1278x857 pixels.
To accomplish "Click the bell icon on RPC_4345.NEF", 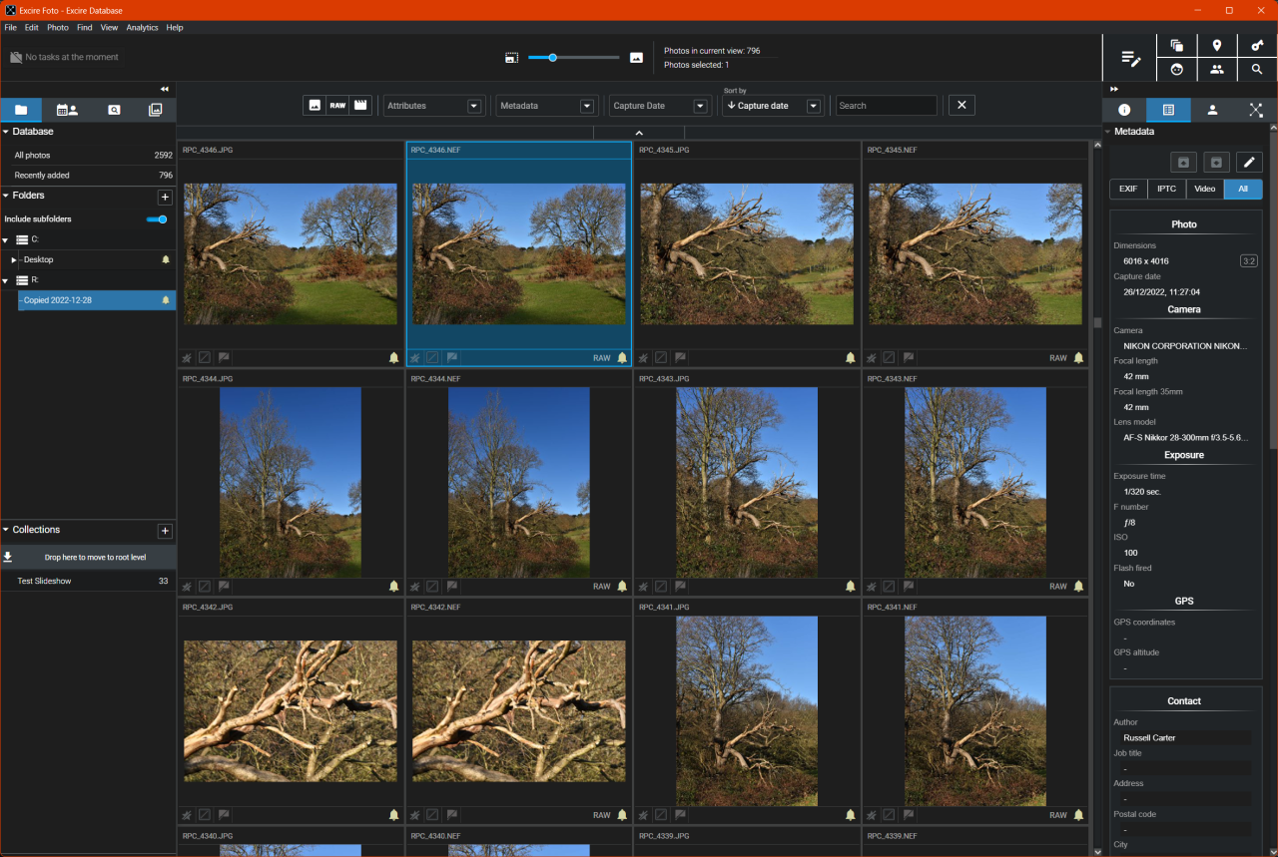I will [1078, 357].
